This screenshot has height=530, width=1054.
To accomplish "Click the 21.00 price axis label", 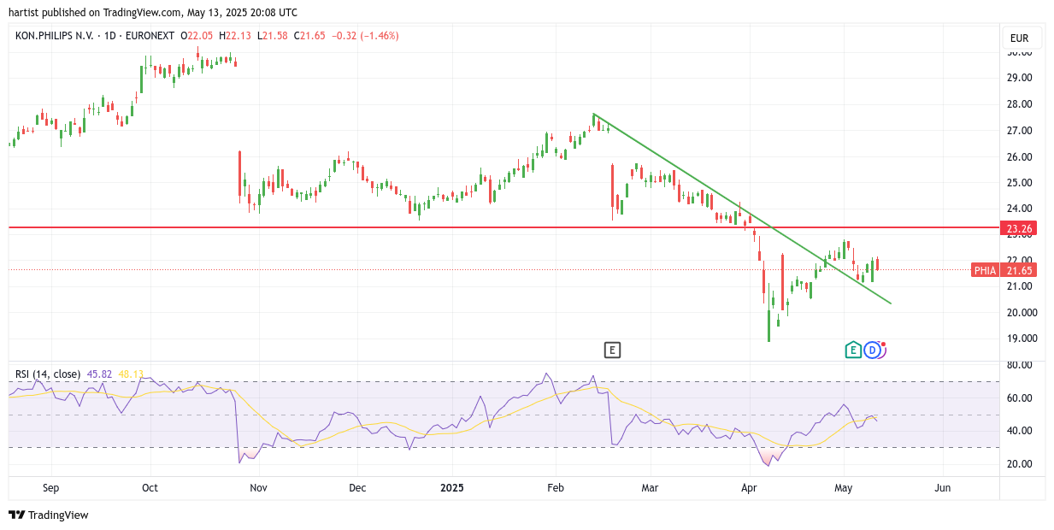I will pos(1019,286).
